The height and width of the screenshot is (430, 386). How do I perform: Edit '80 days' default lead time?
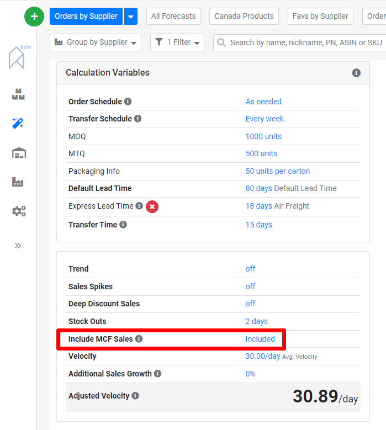pos(258,188)
